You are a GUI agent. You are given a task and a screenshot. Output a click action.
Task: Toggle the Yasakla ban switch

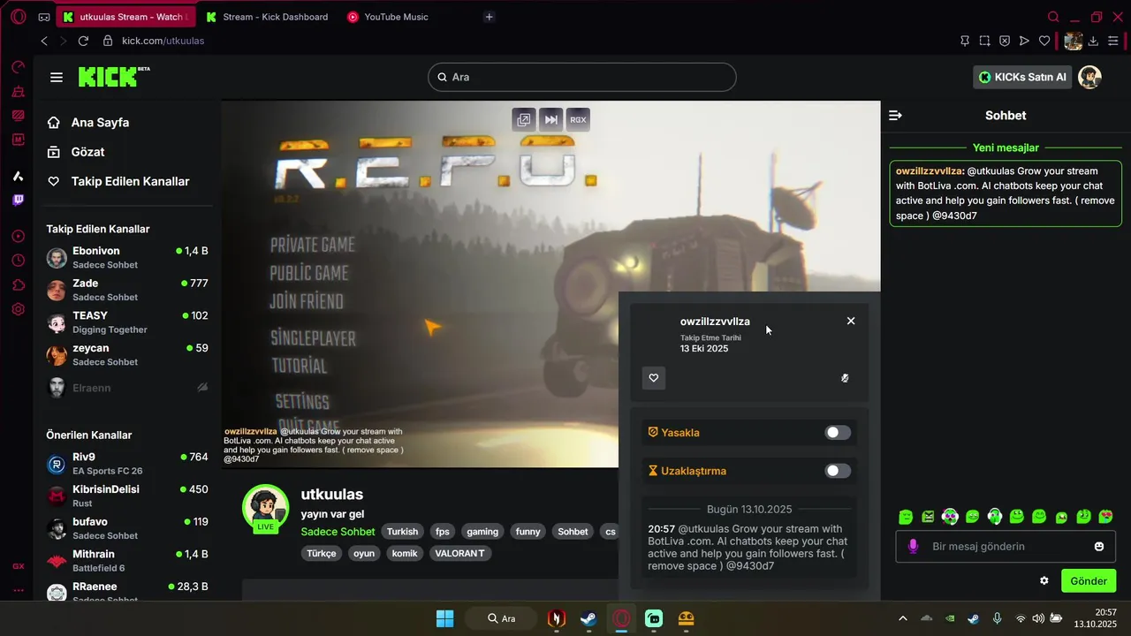[x=838, y=433]
